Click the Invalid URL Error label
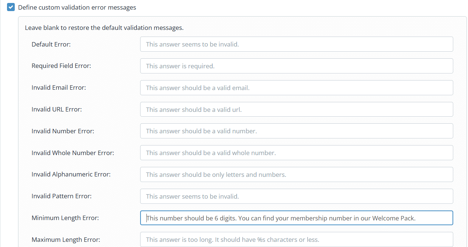This screenshot has width=468, height=247. [x=57, y=109]
